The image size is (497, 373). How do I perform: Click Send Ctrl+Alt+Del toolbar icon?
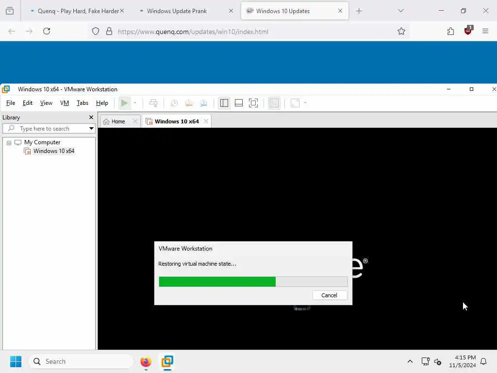[153, 103]
